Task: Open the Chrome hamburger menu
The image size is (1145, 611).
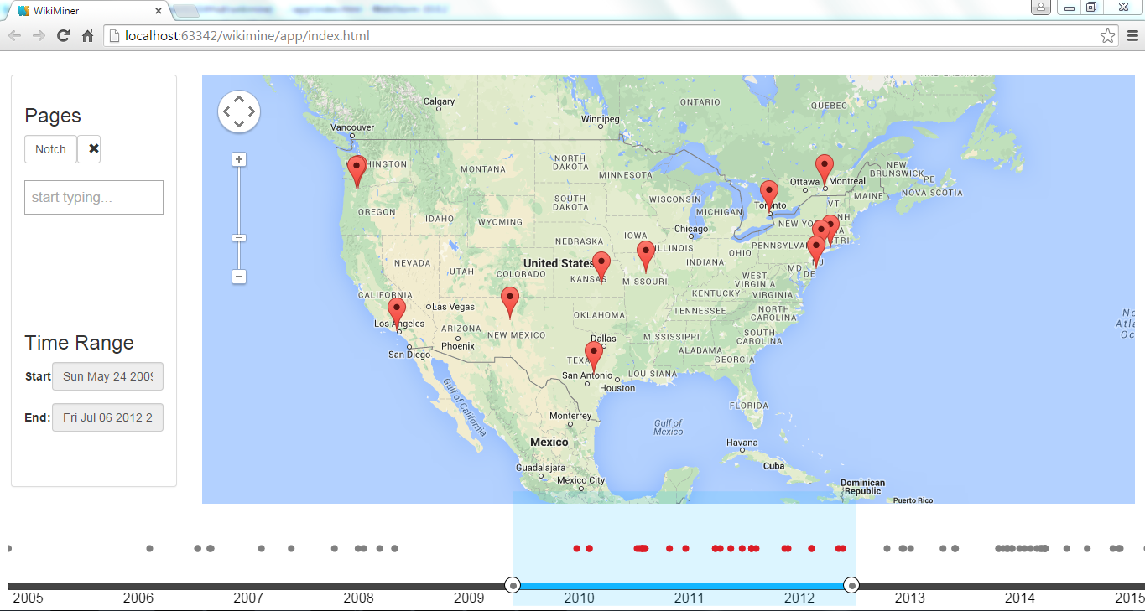Action: pos(1132,36)
